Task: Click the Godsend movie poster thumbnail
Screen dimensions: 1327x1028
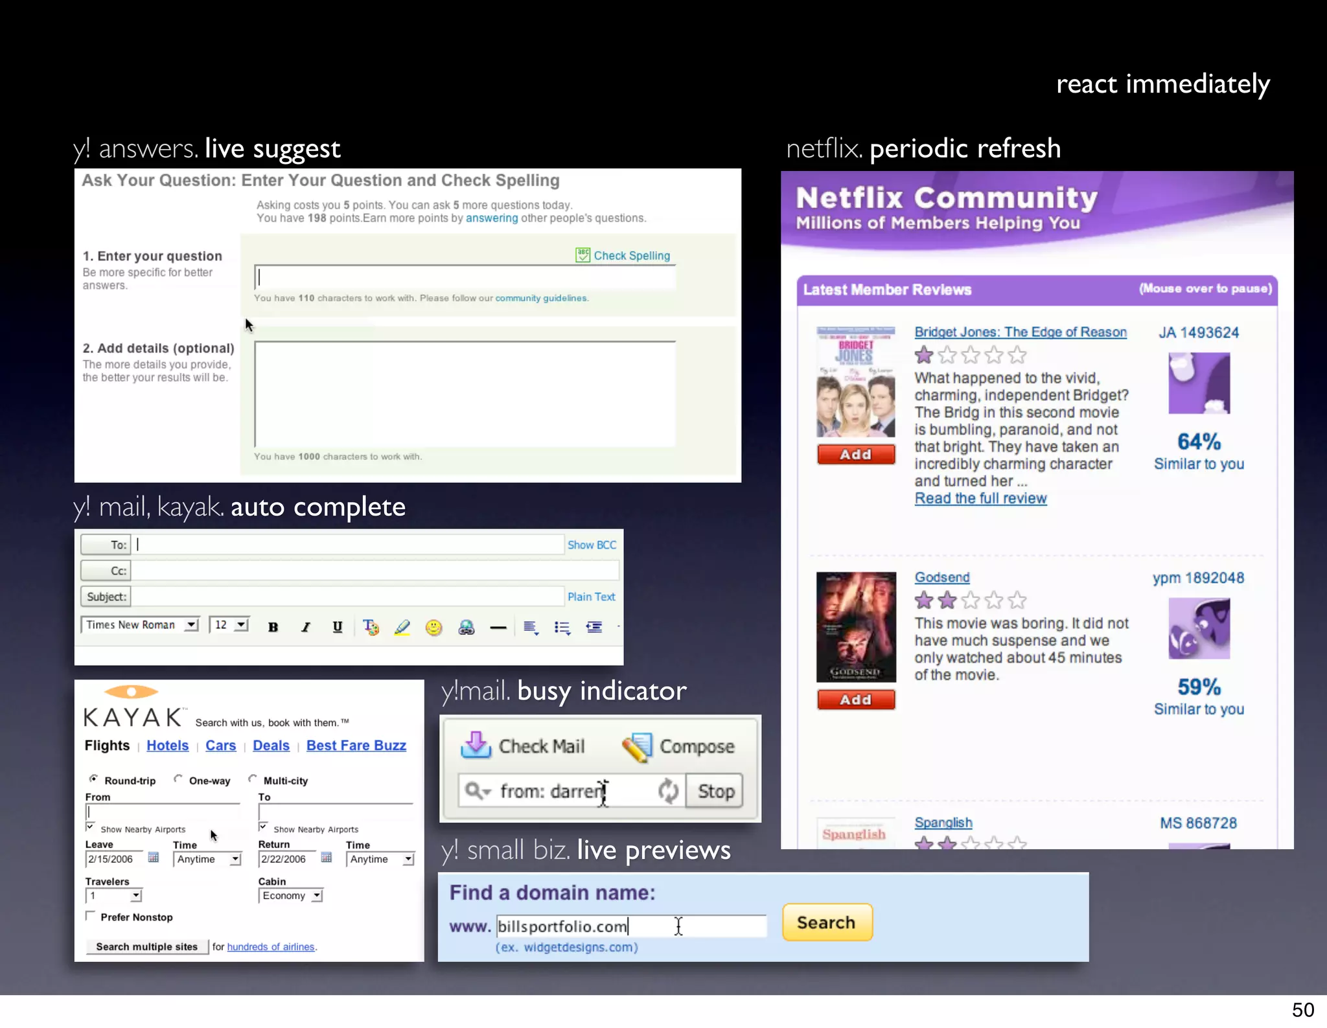Action: 856,627
